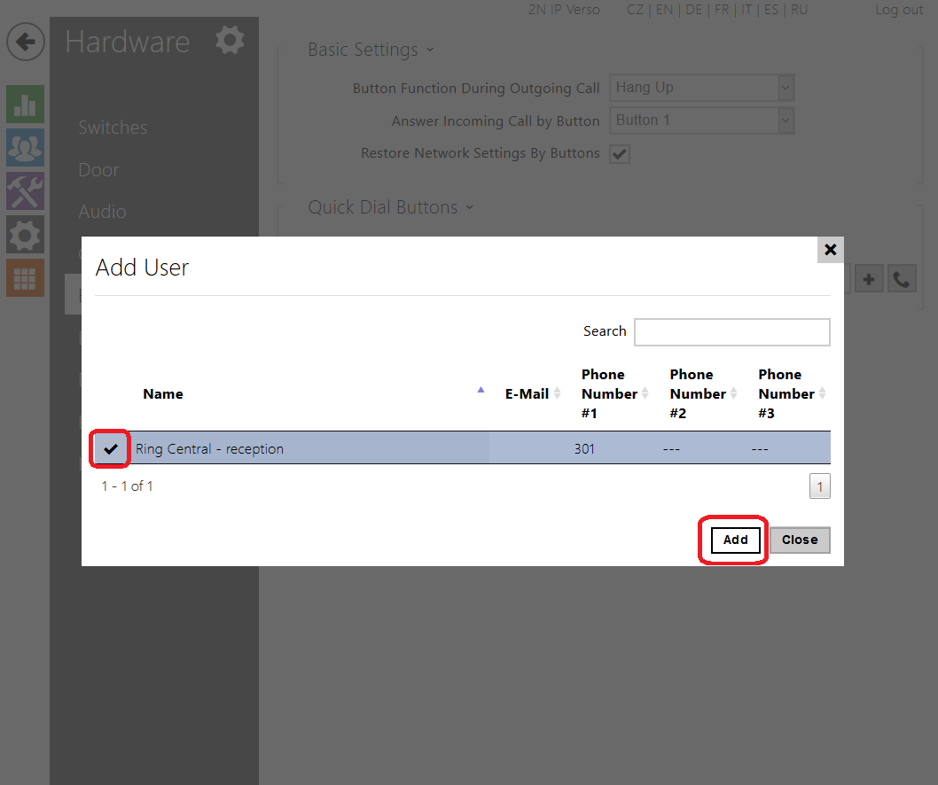Open Answer Incoming Call by Button dropdown
Screen dimensions: 938x785
(700, 120)
